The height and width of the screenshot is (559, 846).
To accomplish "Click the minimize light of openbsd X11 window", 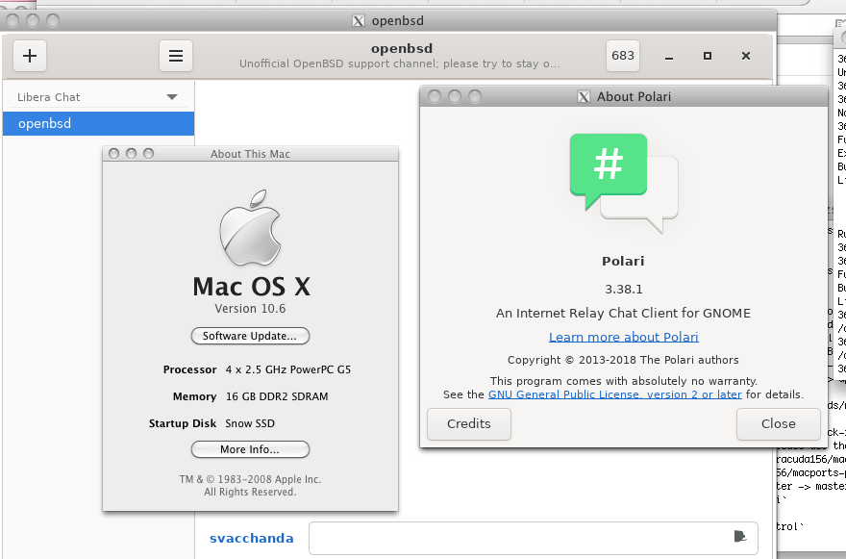I will [33, 20].
